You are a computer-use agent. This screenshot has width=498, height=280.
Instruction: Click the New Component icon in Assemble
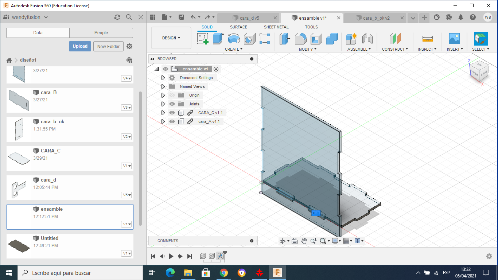click(x=351, y=39)
